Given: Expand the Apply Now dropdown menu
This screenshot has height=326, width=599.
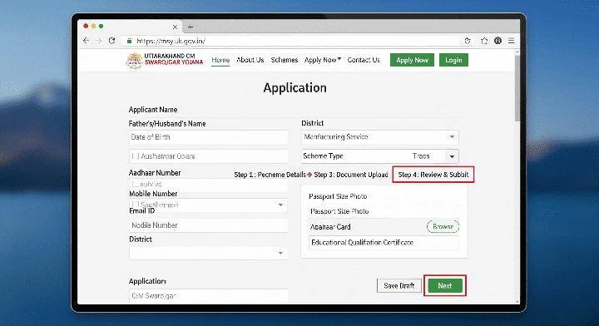Looking at the screenshot, I should (x=323, y=60).
